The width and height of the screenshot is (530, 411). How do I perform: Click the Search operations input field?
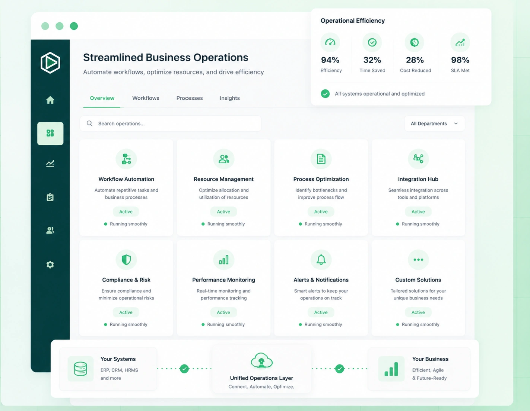171,123
